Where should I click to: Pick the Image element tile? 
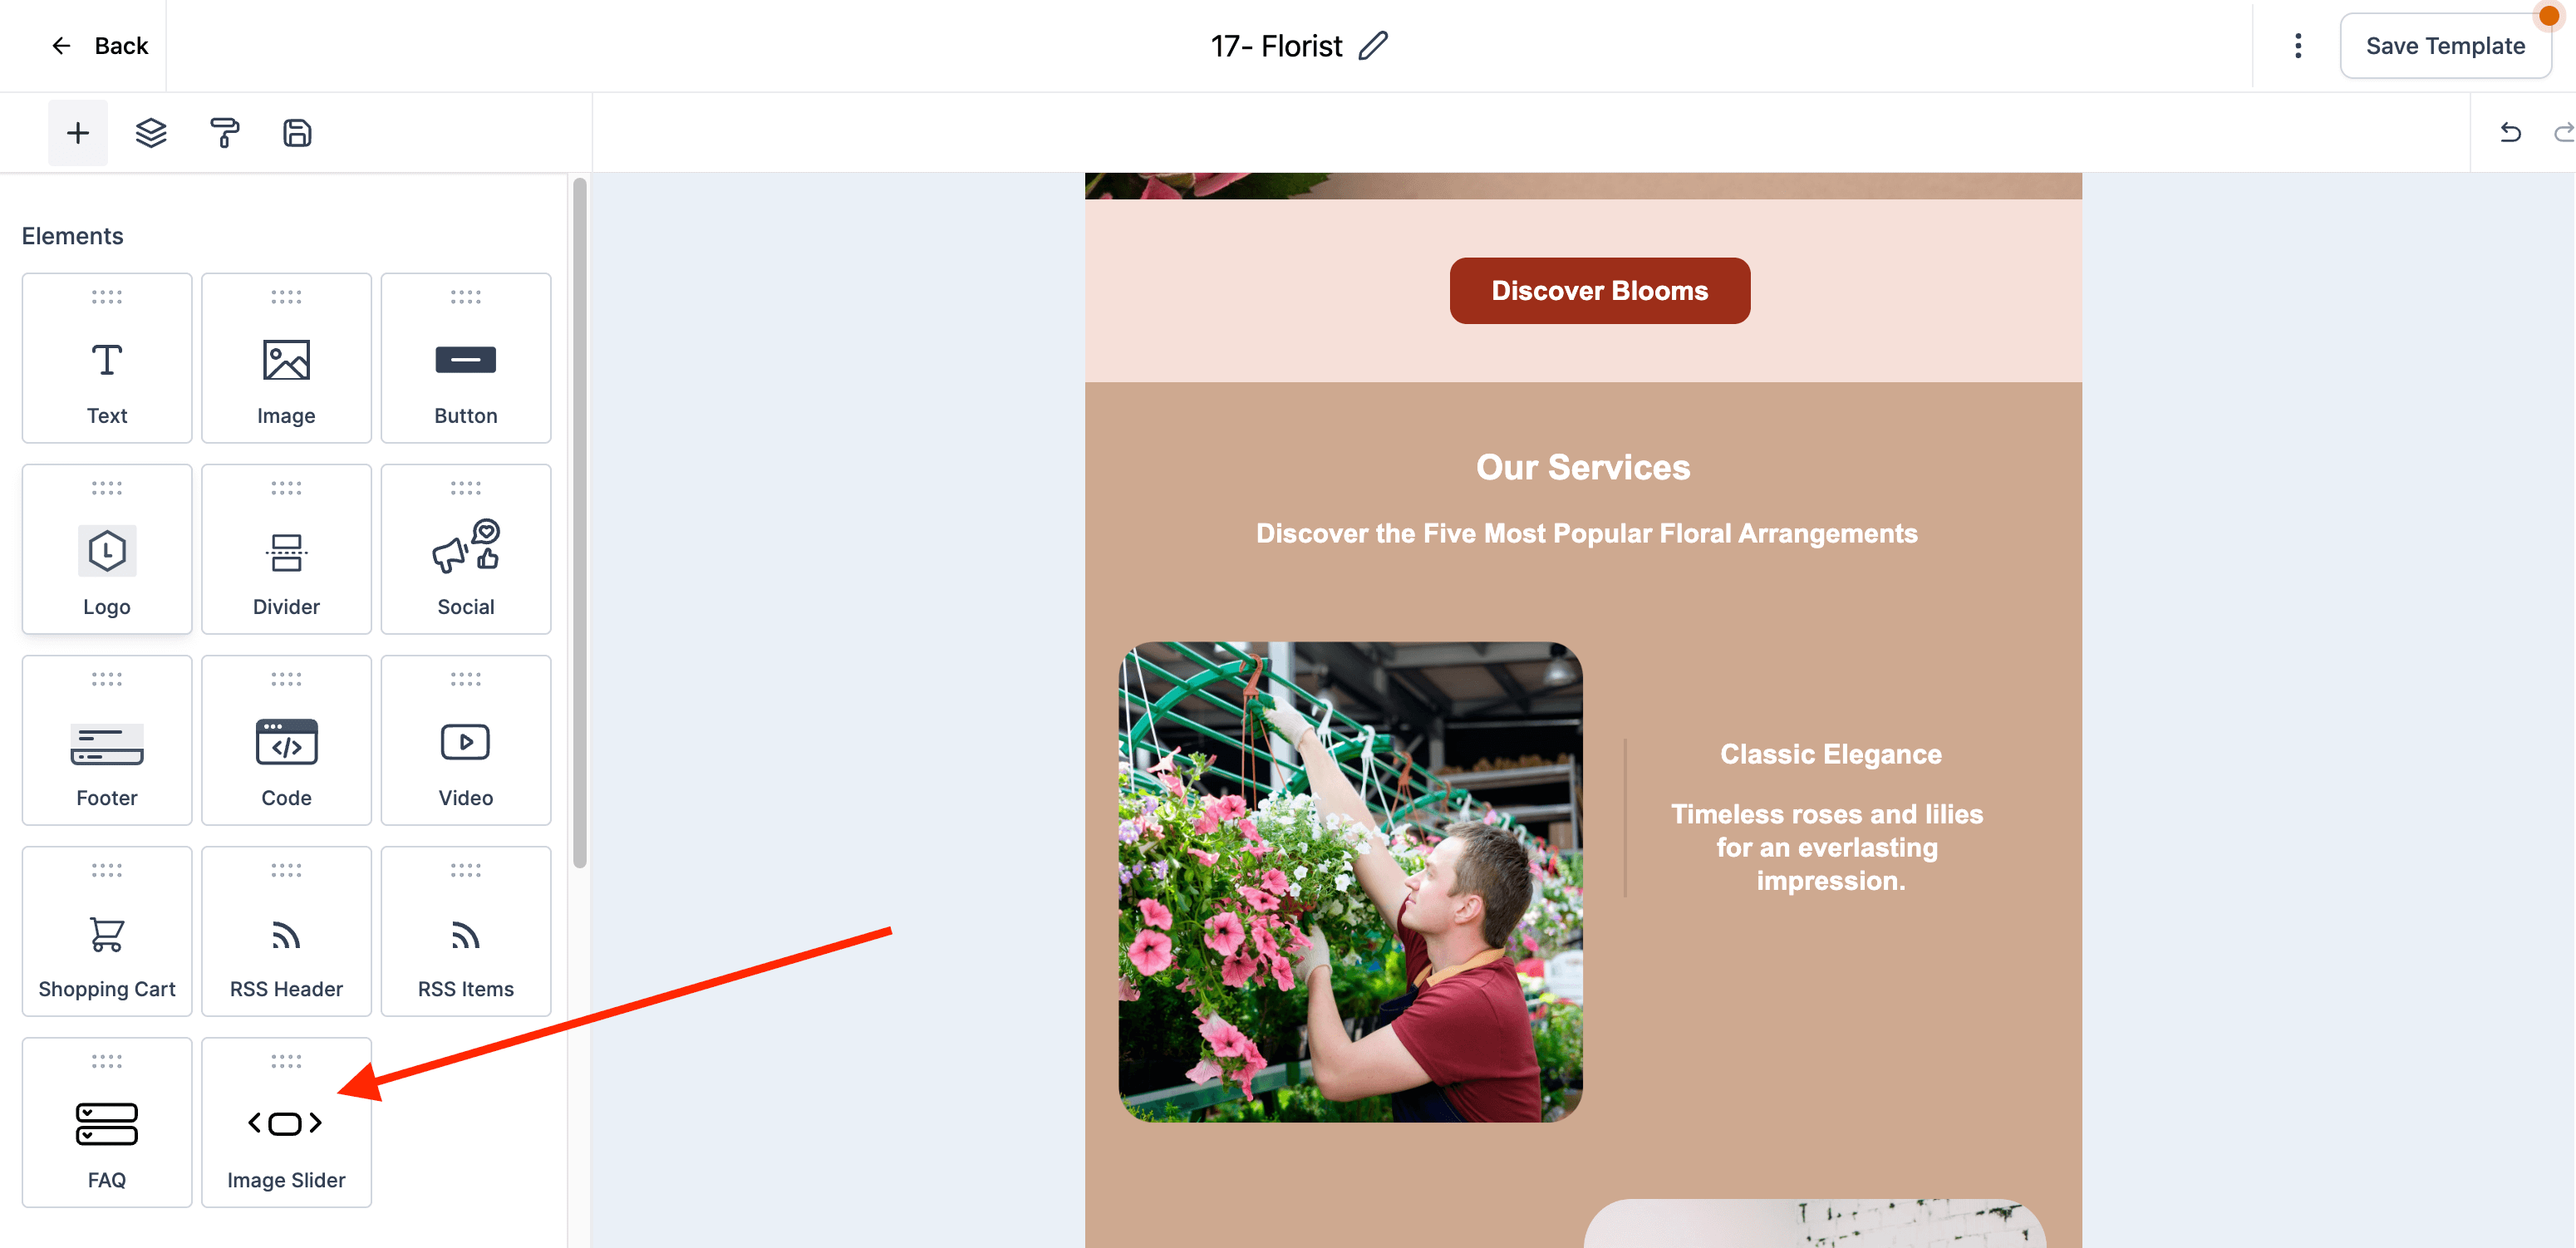click(x=286, y=358)
